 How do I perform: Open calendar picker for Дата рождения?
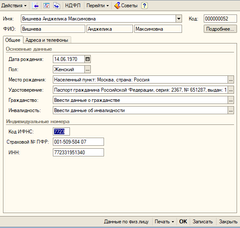(x=87, y=59)
